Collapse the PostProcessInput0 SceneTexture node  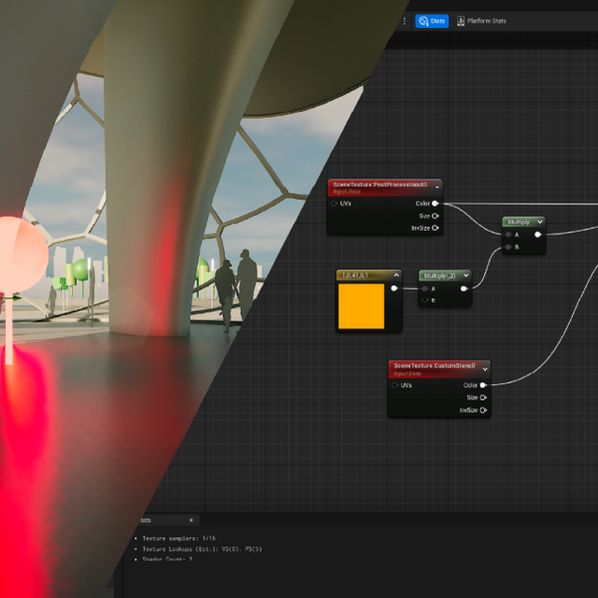pos(436,186)
